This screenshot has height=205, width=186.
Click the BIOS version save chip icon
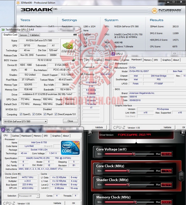(x=74, y=60)
